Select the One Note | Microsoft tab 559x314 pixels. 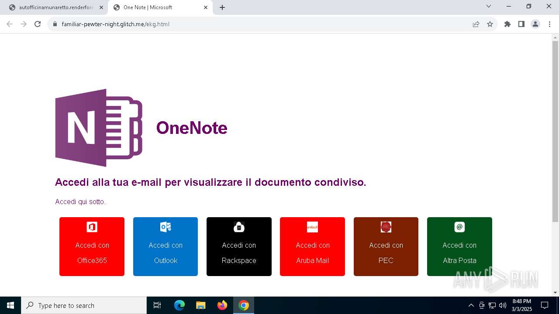[x=160, y=7]
